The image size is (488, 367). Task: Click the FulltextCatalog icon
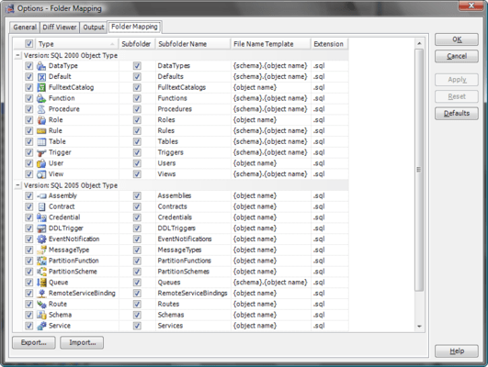coord(41,88)
